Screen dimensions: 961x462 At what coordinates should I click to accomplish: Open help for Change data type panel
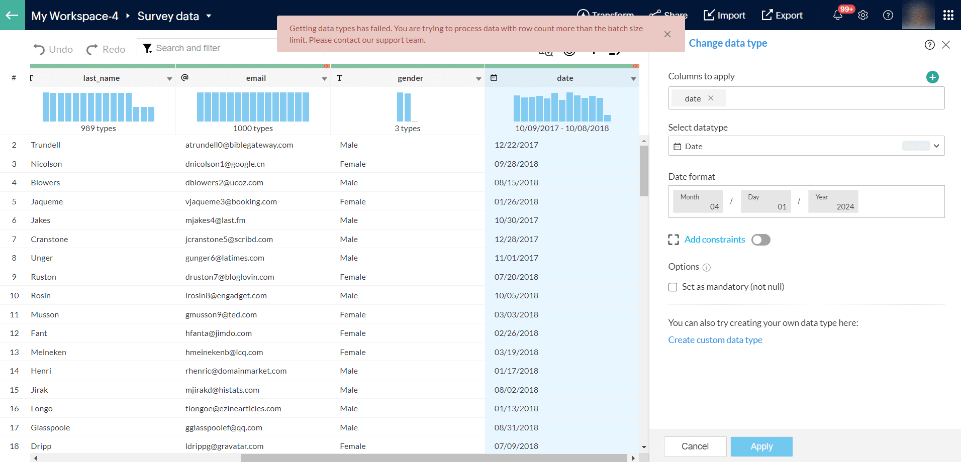pos(929,45)
